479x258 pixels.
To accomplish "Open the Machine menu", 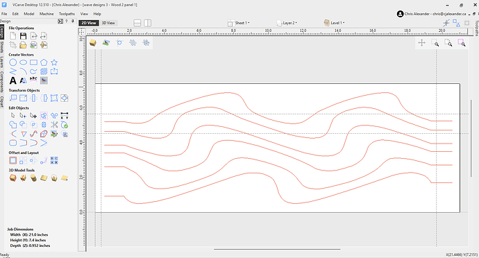I will click(47, 14).
